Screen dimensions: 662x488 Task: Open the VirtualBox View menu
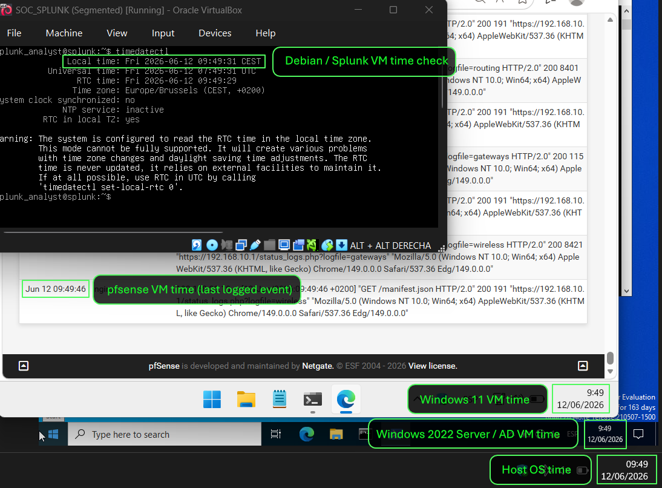coord(117,33)
